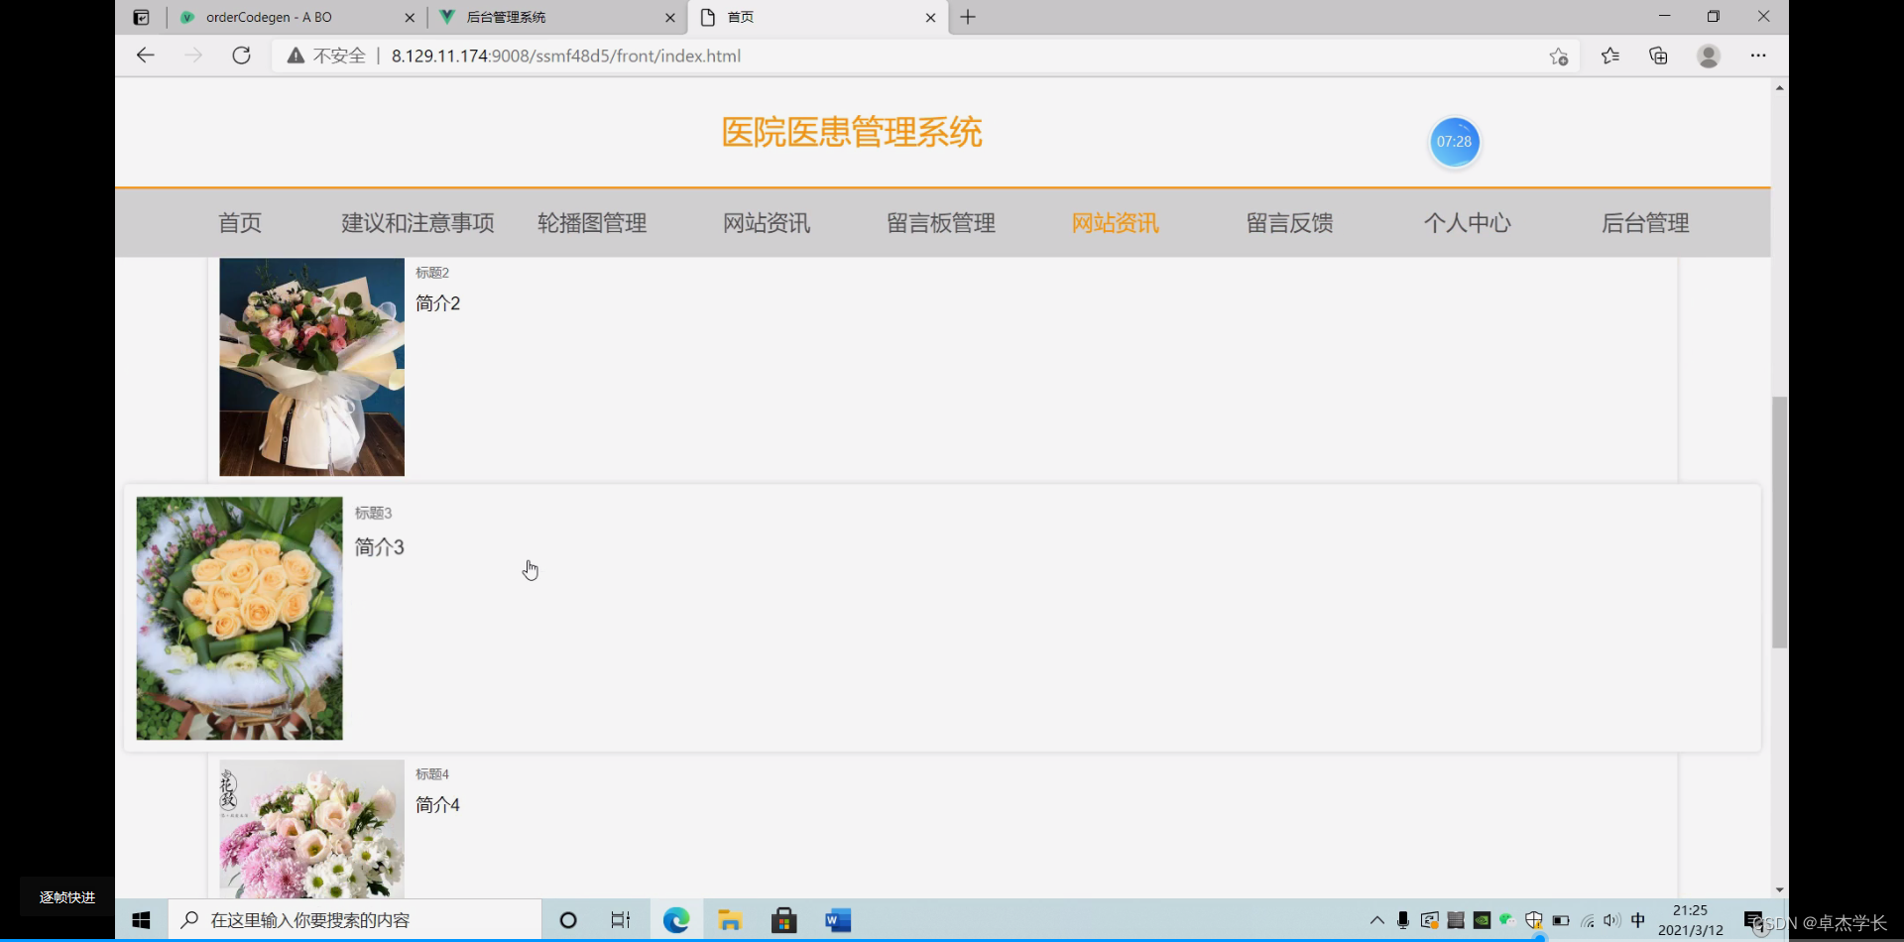Mute audio via the system tray volume icon
The width and height of the screenshot is (1904, 942).
click(x=1611, y=919)
